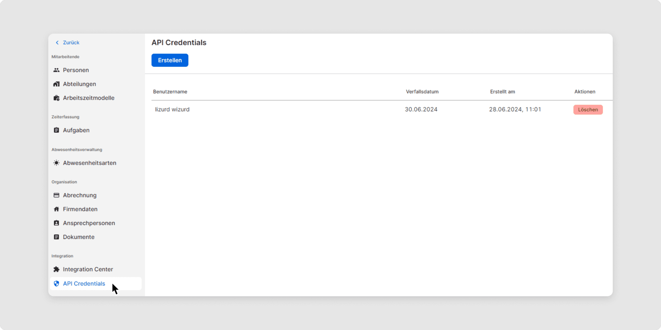661x330 pixels.
Task: Click the shield icon beside API Credentials
Action: [56, 284]
